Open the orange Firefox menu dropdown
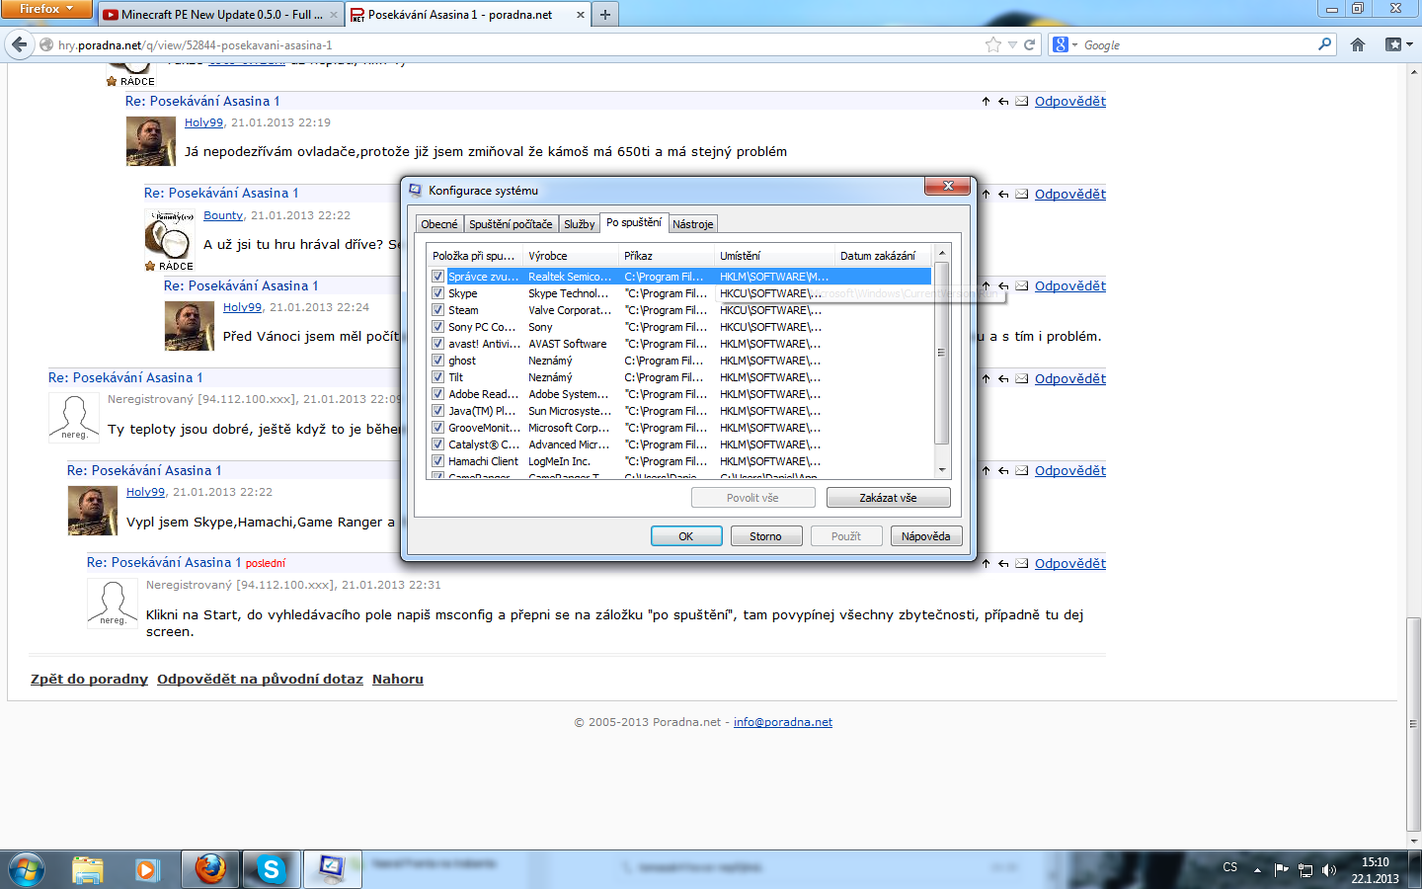This screenshot has width=1422, height=889. 46,9
